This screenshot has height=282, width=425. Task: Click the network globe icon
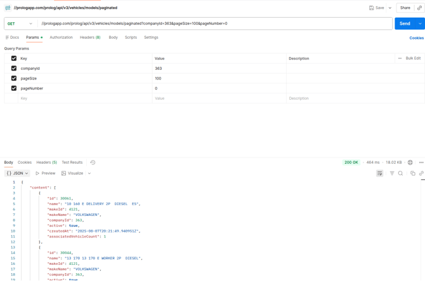410,163
